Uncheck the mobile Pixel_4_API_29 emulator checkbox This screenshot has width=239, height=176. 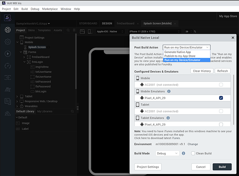coord(221,98)
